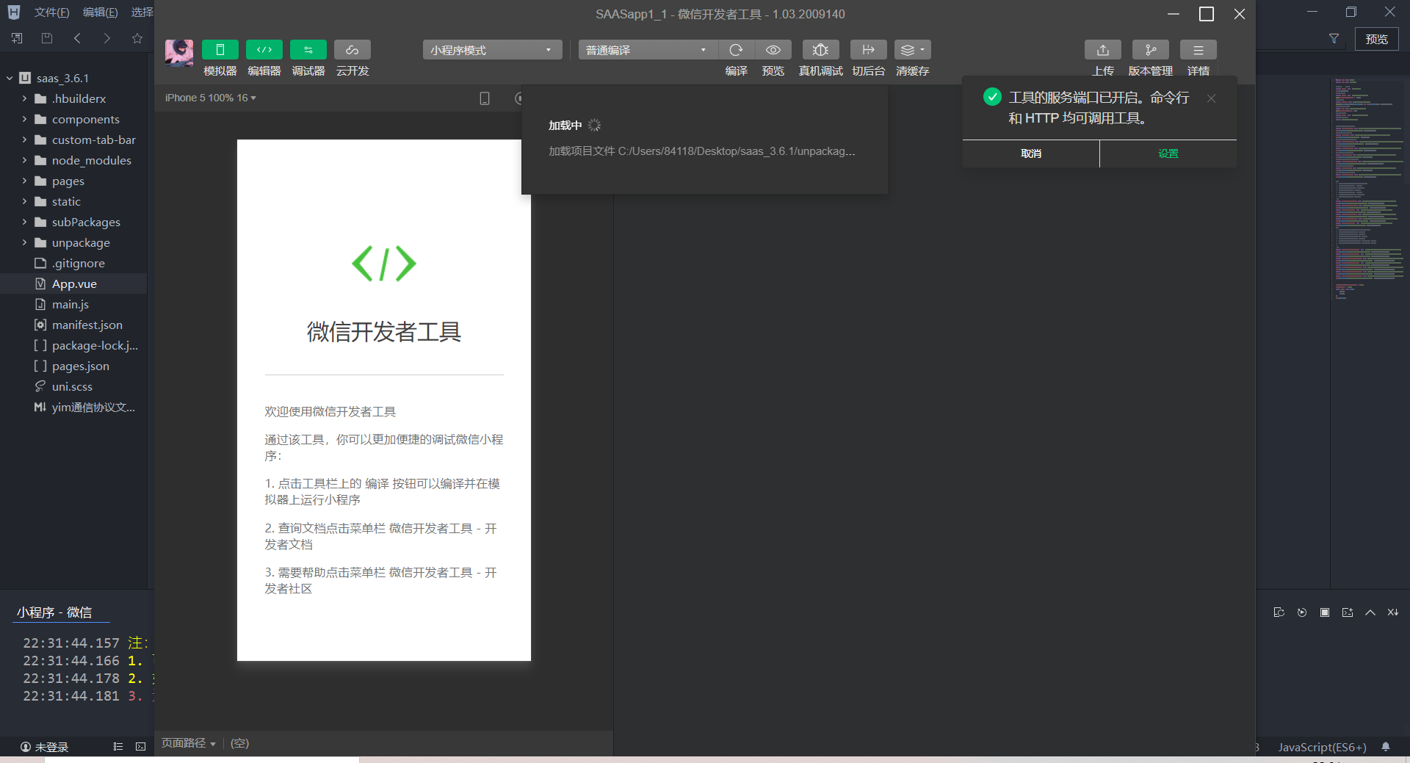Open the 小程序模式 mode dropdown
Viewport: 1410px width, 763px height.
point(491,49)
